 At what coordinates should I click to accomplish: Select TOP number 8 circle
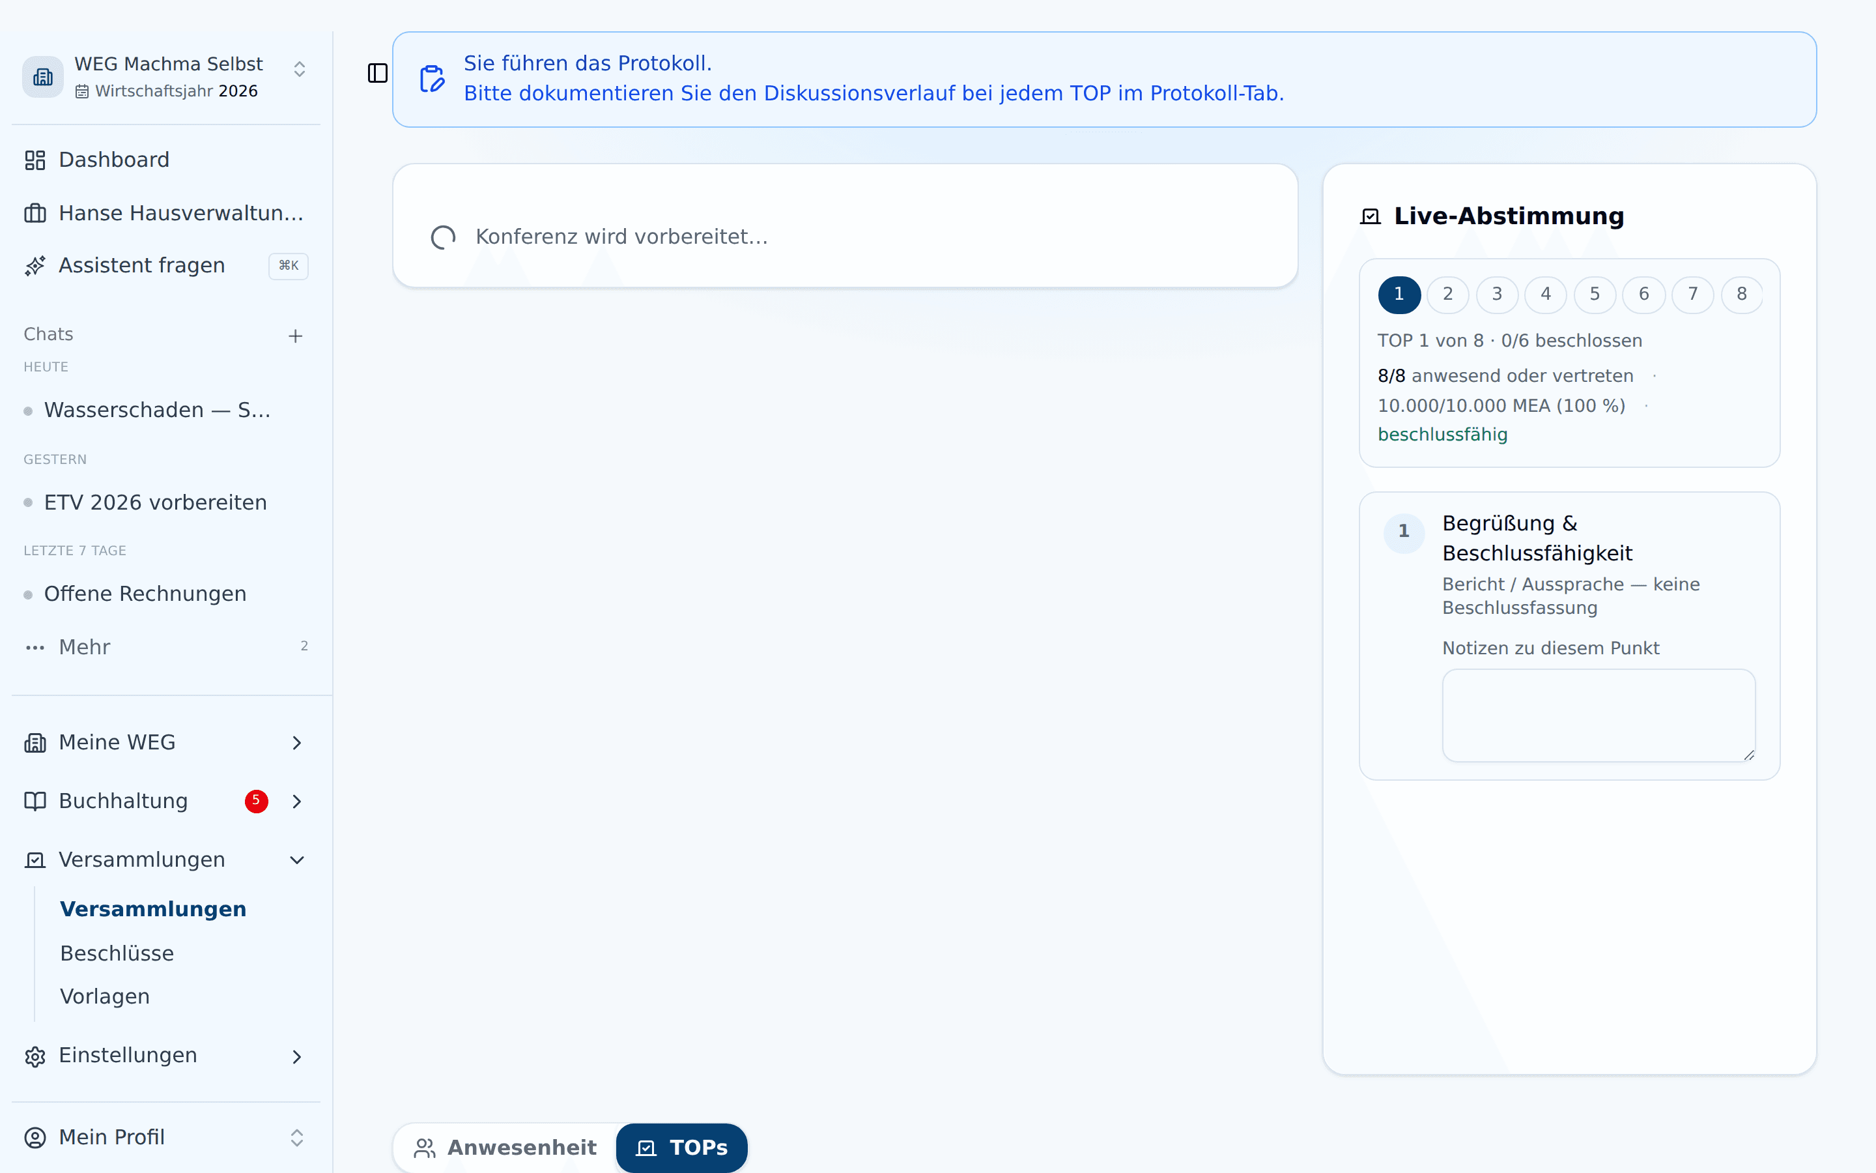(x=1742, y=295)
